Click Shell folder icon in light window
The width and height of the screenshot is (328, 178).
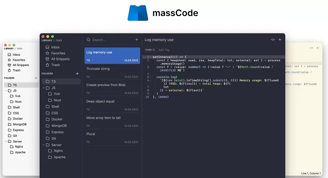click(9, 108)
